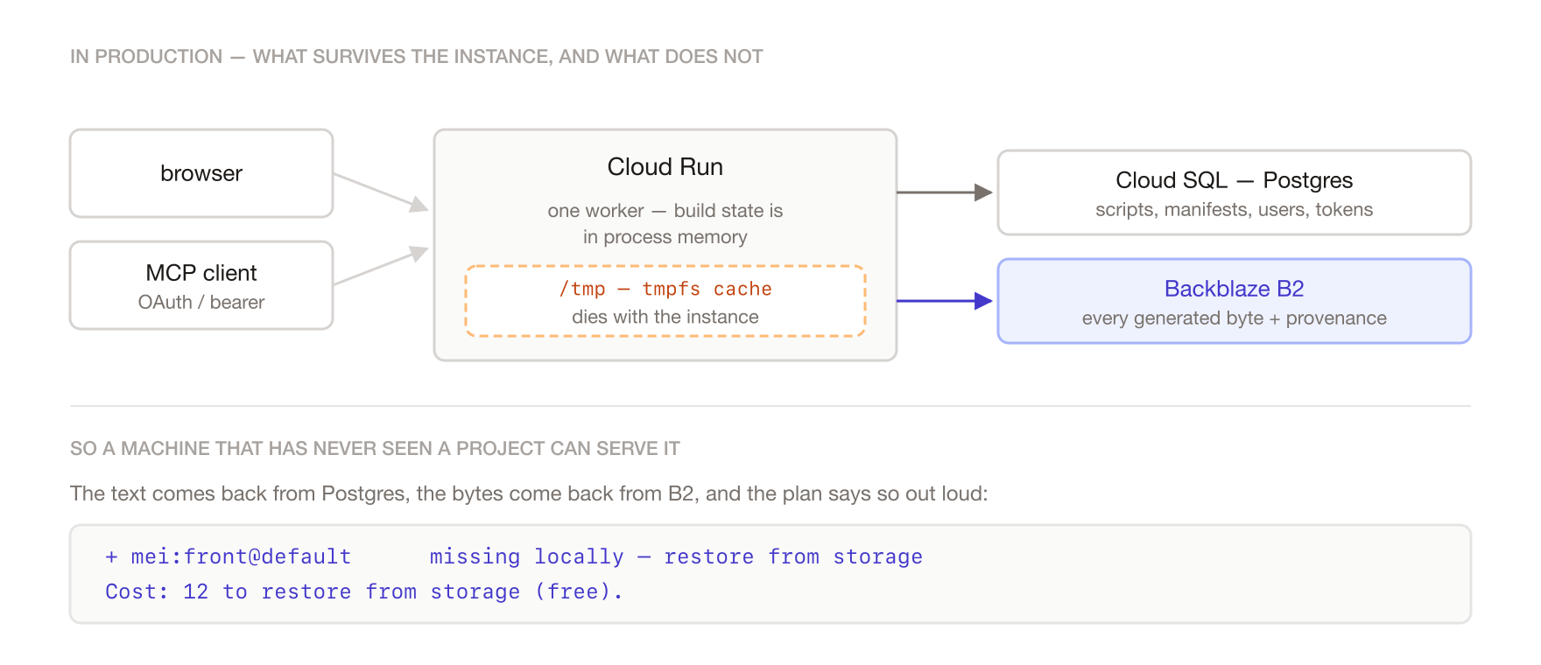Screen dimensions: 1541x665
Task: Click the browser box
Action: (x=201, y=173)
